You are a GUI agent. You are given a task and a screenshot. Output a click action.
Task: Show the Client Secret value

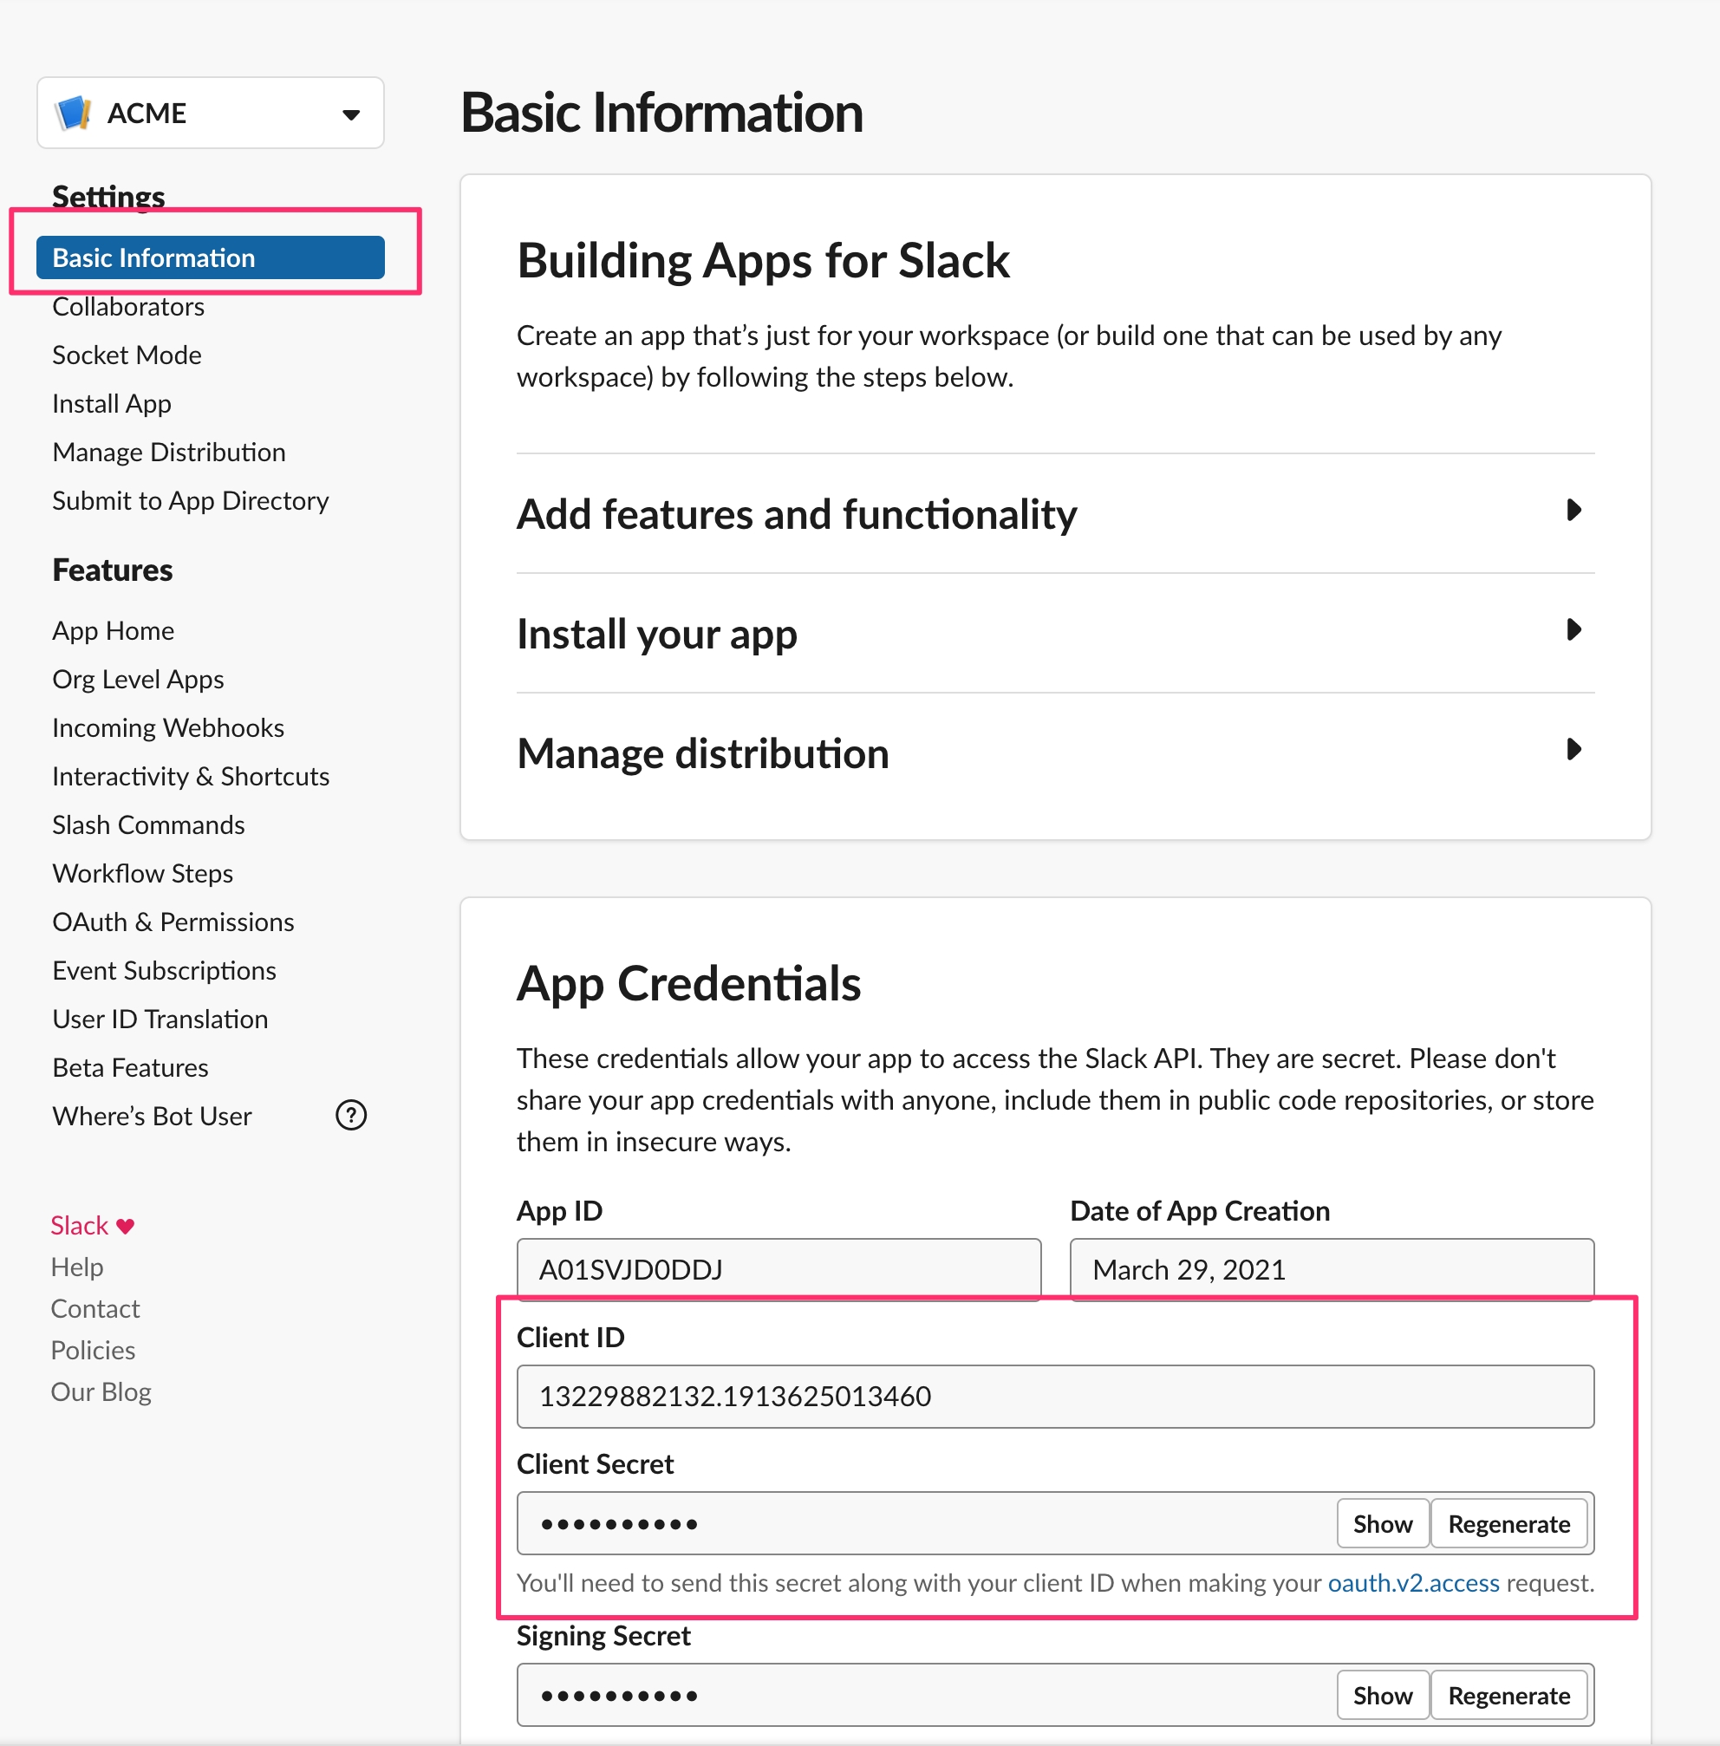point(1381,1524)
